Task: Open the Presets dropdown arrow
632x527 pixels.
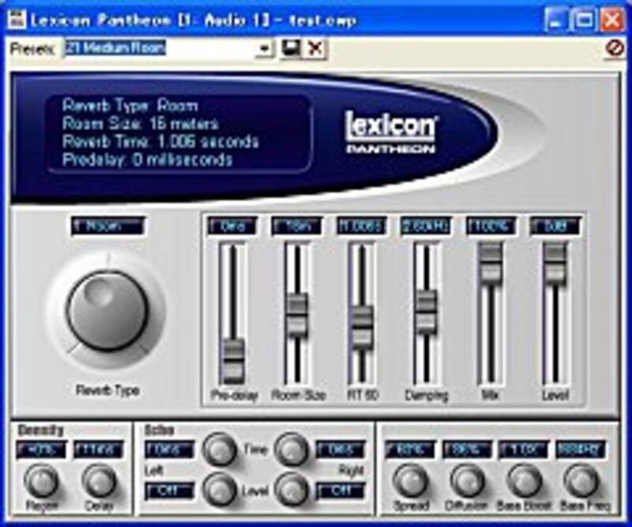Action: point(265,49)
